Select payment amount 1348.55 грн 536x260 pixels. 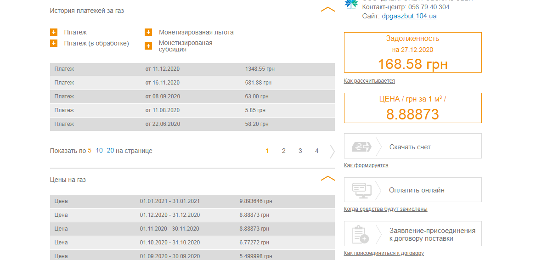[260, 69]
